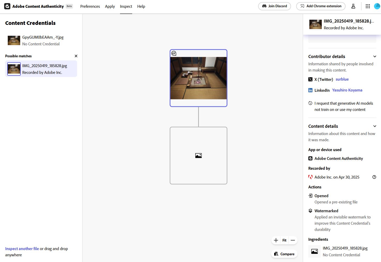The image size is (381, 262).
Task: Click the X (Twitter) icon in Contributor details
Action: point(310,79)
